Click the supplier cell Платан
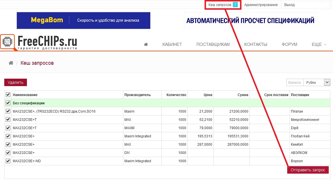 (297, 111)
